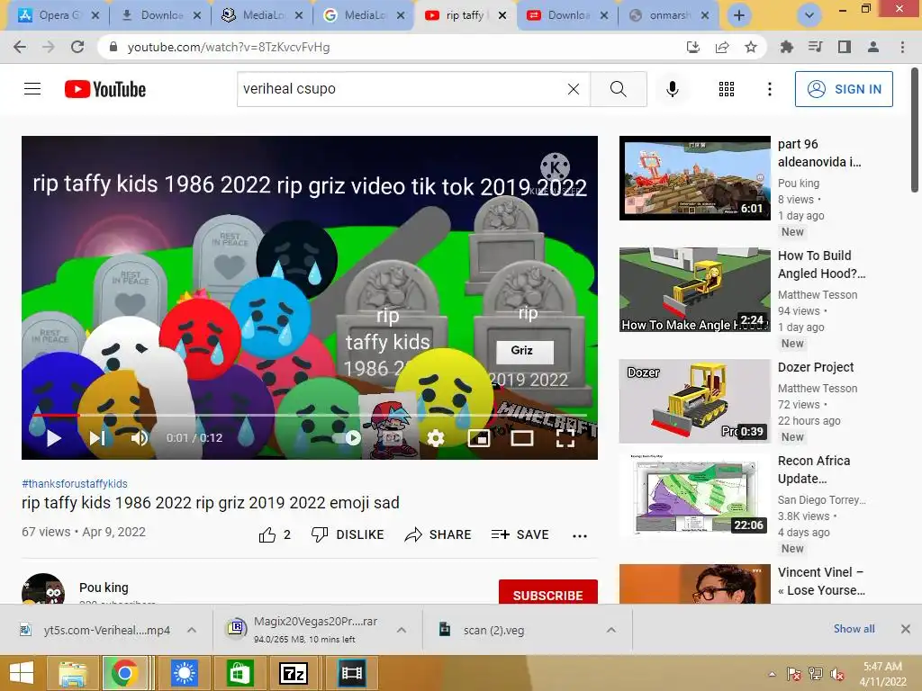Open the #thanksforustaffykids hashtag link

click(75, 483)
